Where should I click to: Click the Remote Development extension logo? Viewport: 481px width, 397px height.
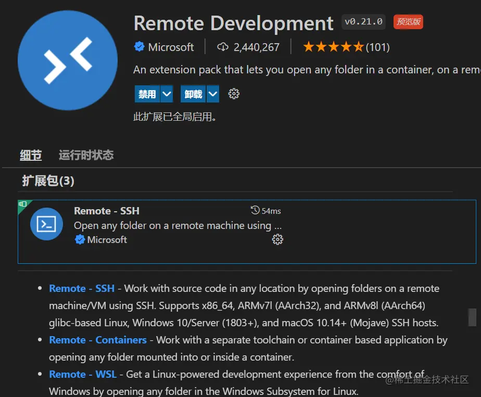(x=68, y=60)
